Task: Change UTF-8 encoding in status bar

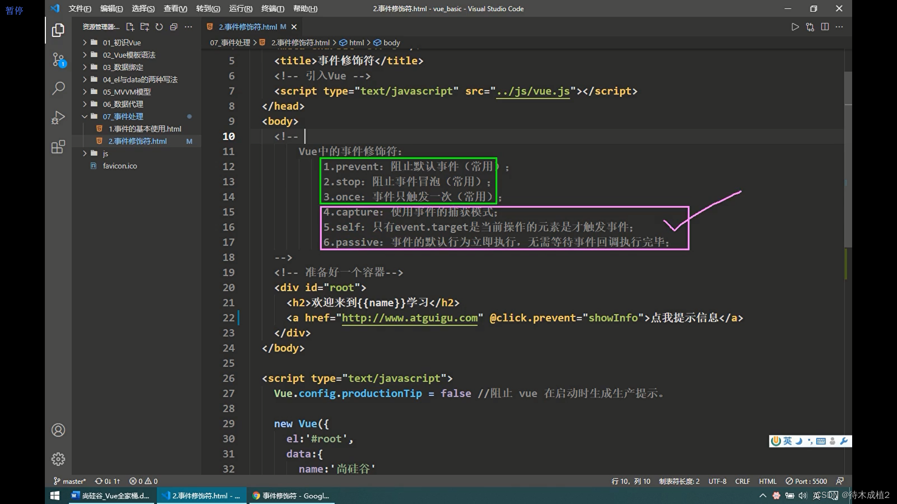Action: [717, 481]
